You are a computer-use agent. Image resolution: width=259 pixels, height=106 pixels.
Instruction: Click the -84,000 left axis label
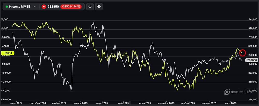point(5,64)
